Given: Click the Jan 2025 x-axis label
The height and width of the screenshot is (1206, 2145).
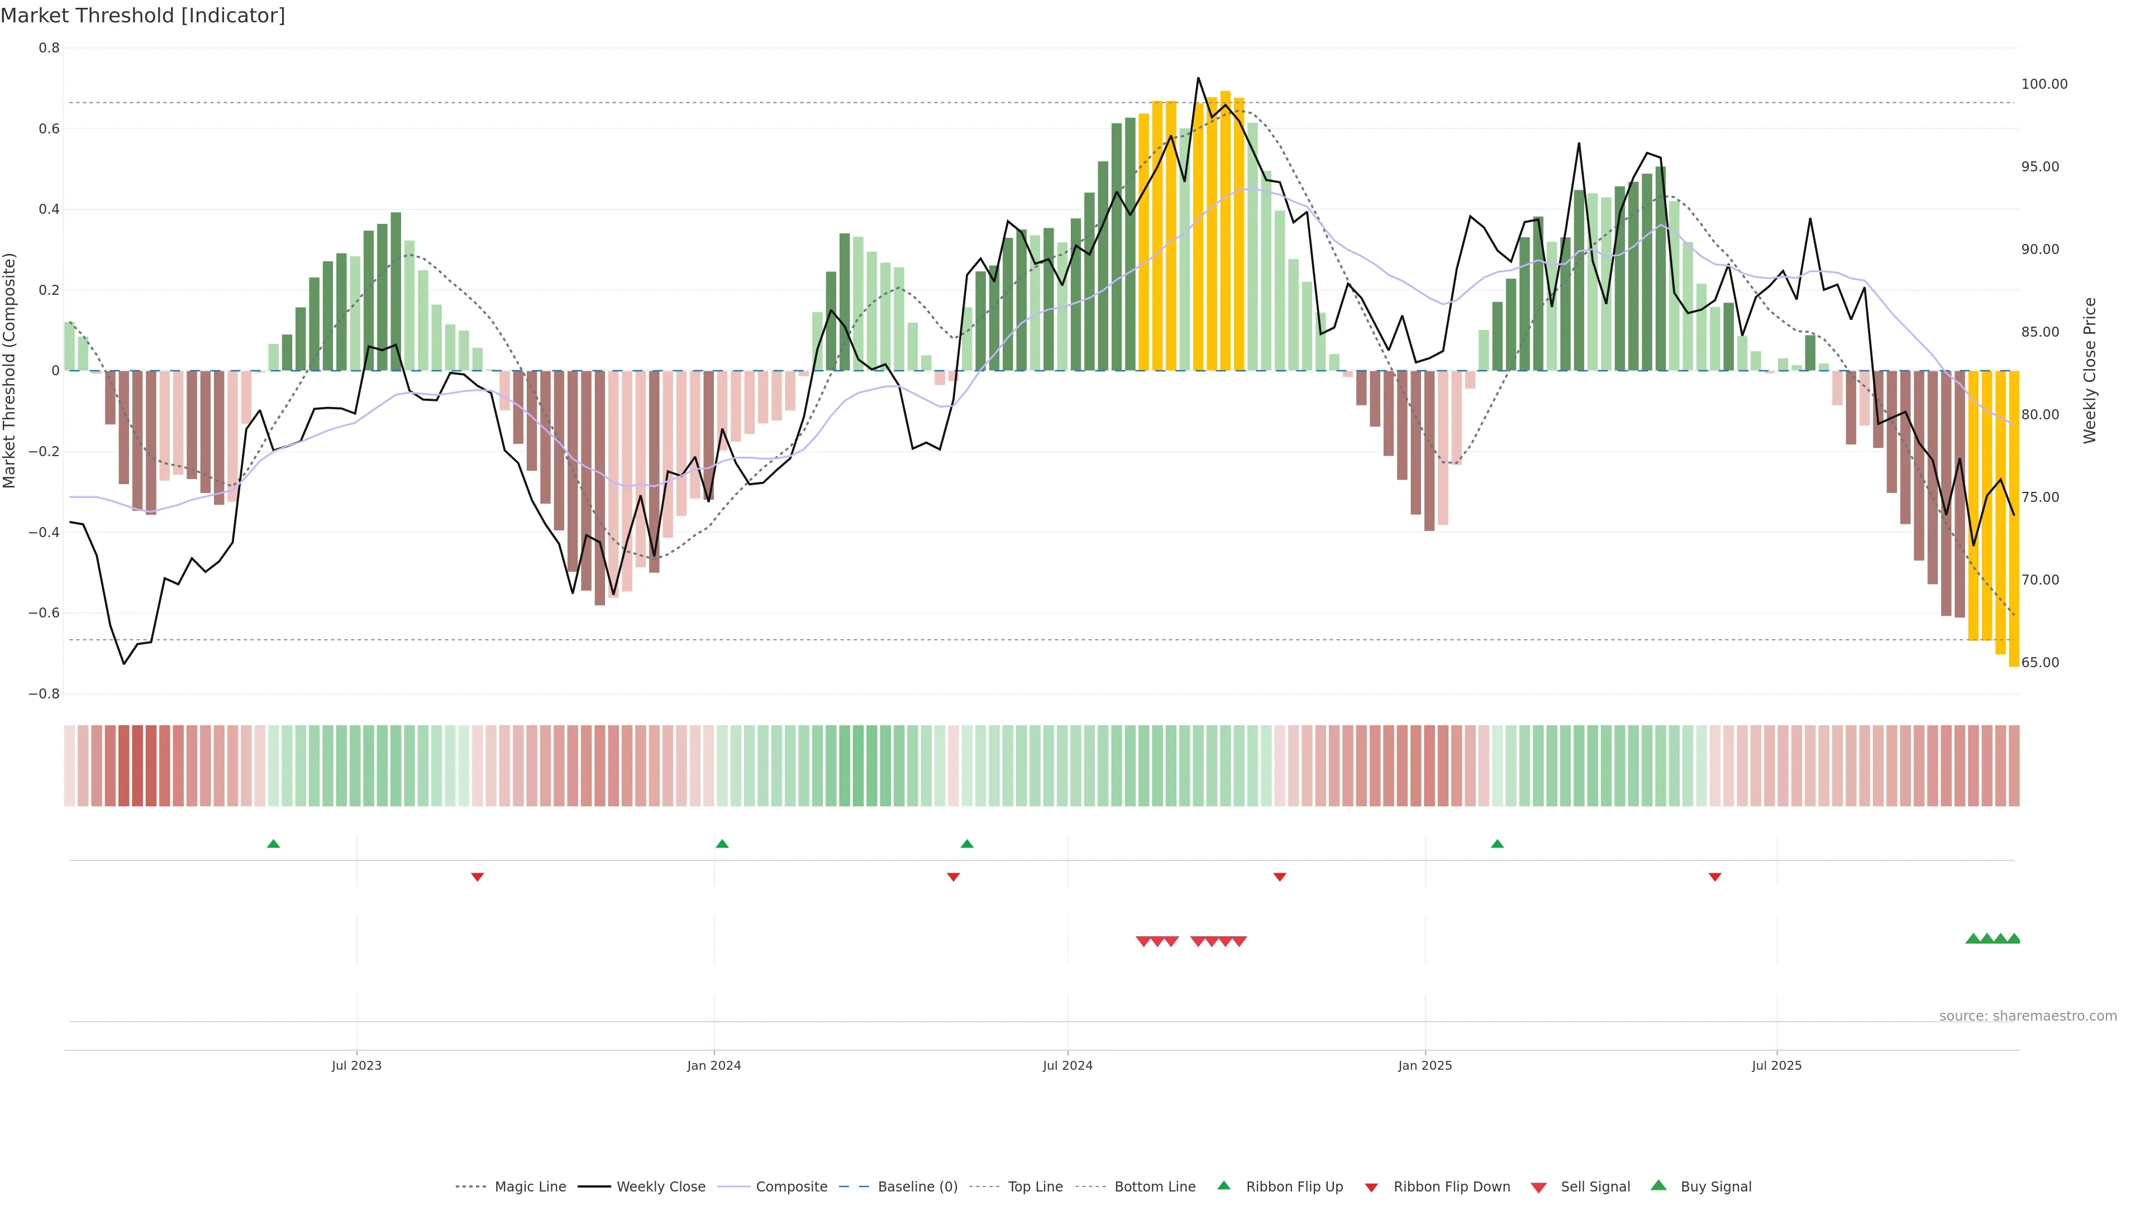Looking at the screenshot, I should 1425,1065.
